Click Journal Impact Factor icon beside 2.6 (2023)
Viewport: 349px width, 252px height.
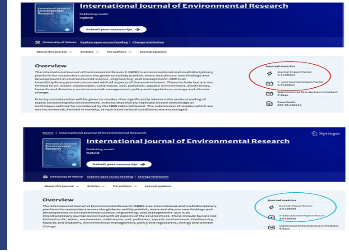pos(271,208)
